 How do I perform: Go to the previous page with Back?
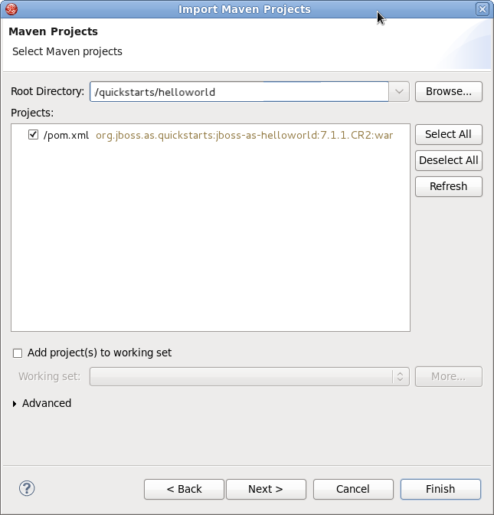click(184, 489)
